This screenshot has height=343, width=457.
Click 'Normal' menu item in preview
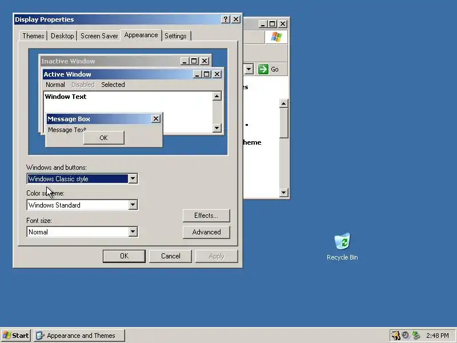click(x=55, y=85)
